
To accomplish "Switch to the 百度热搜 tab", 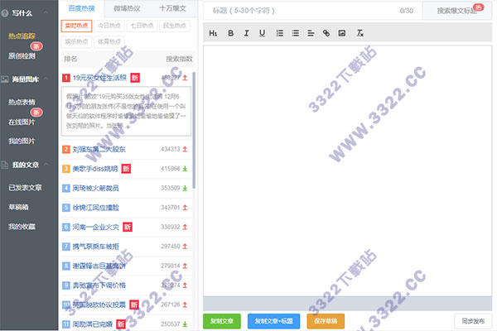I will coord(81,8).
